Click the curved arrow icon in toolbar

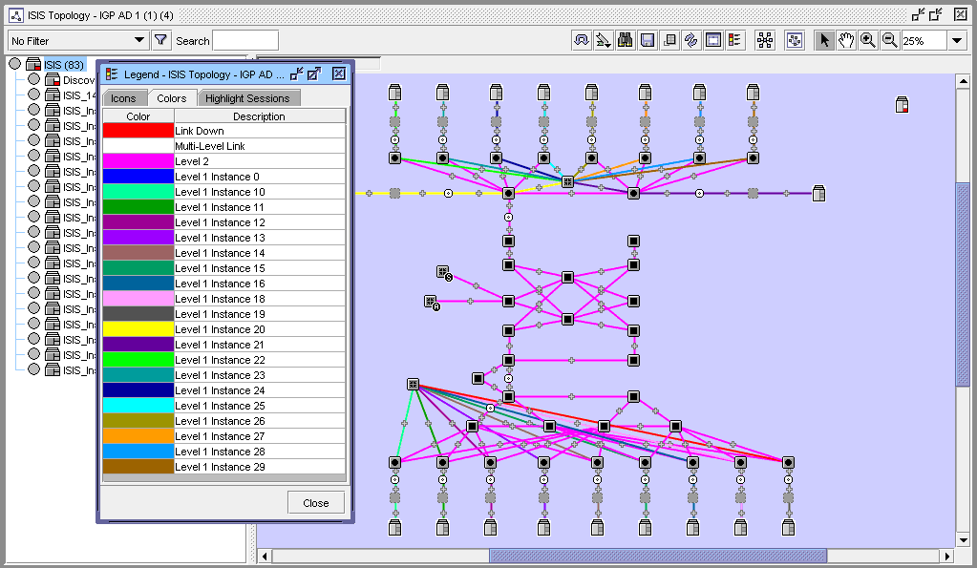click(x=582, y=40)
